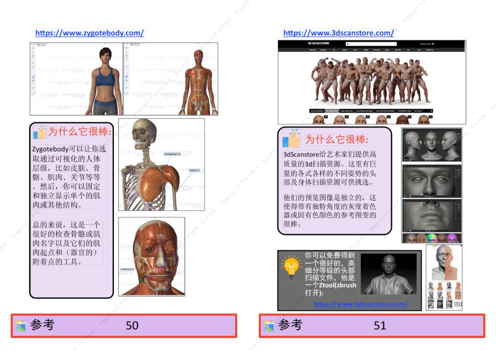496x350 pixels.
Task: Click the page number 51
Action: click(380, 325)
